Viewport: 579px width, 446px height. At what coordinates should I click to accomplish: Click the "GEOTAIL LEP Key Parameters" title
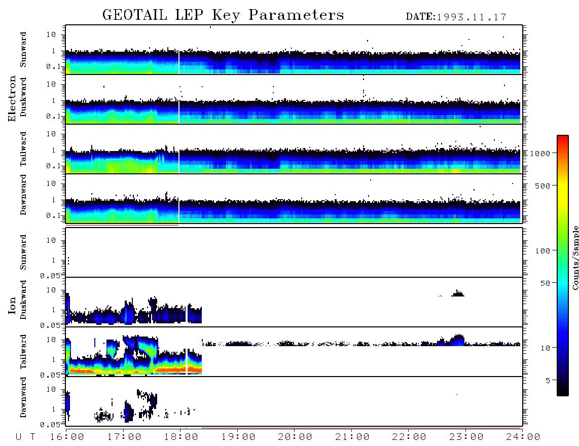(x=223, y=15)
